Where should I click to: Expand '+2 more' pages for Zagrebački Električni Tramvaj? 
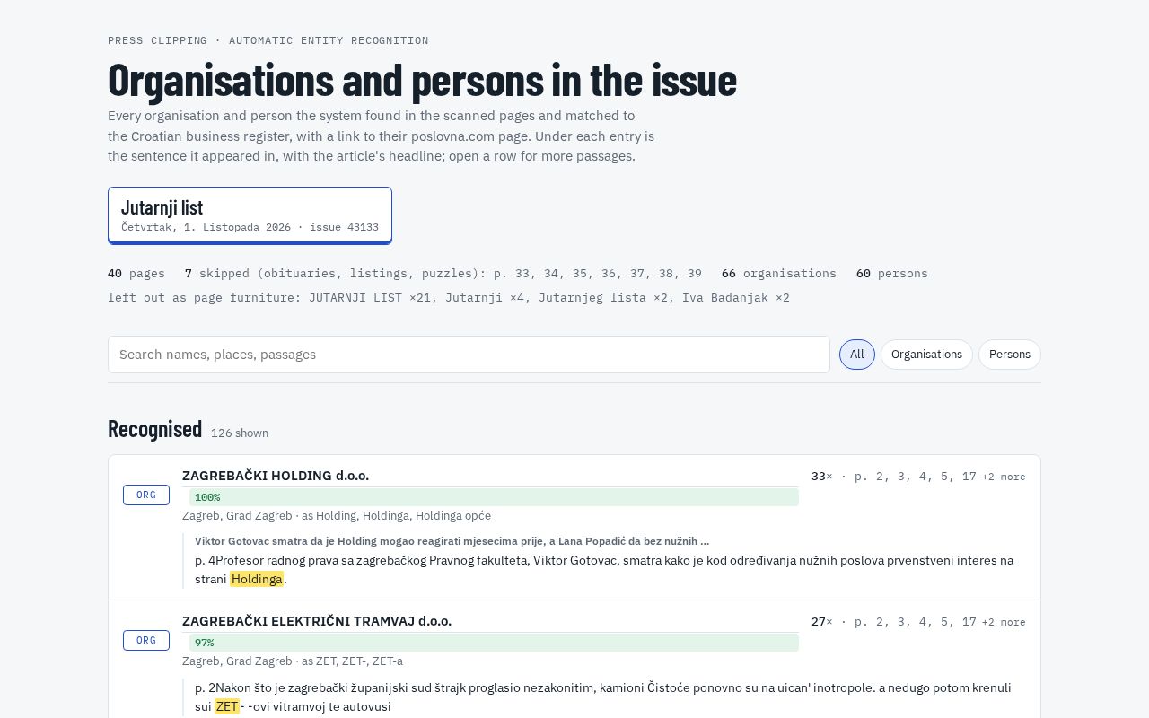pyautogui.click(x=1004, y=622)
